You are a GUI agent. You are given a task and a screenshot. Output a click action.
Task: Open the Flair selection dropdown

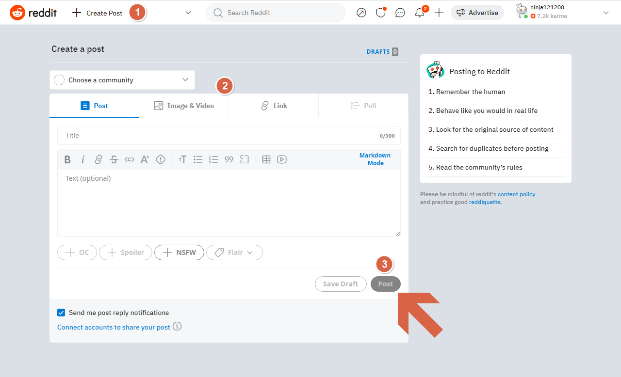pyautogui.click(x=234, y=252)
